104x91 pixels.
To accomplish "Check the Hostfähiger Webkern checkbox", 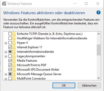I will click(10, 38).
